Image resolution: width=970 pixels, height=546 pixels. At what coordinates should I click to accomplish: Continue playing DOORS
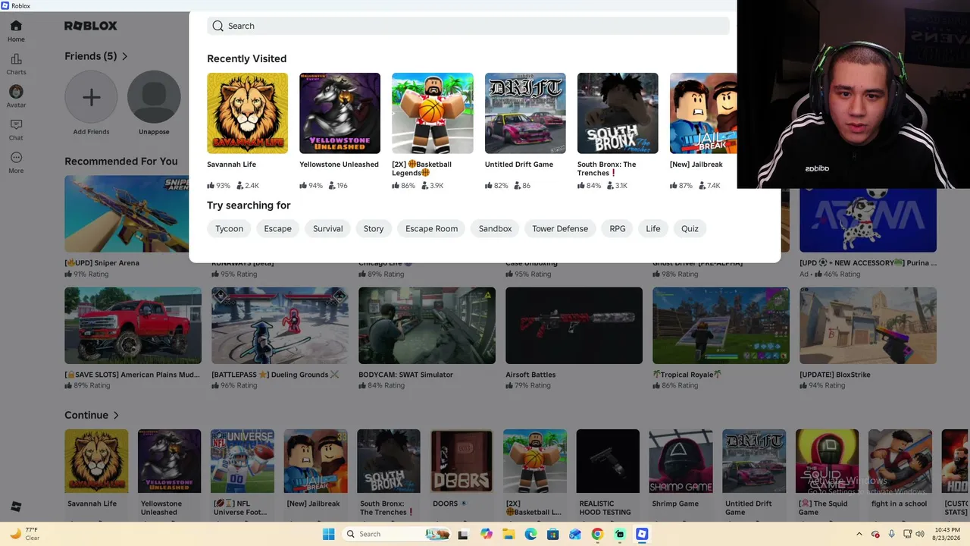[462, 461]
